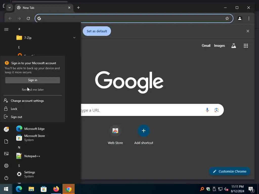Open Chrome tab search dropdown
The width and height of the screenshot is (259, 194).
click(10, 8)
